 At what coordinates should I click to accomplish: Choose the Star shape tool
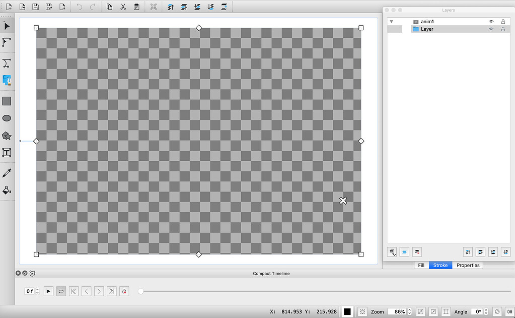(x=7, y=136)
